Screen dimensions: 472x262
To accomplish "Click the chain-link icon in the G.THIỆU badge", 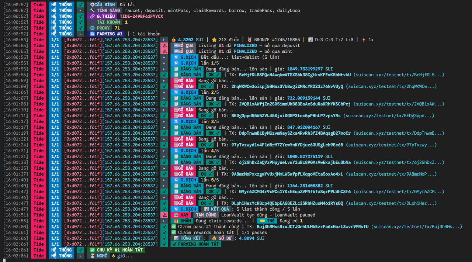I will tap(92, 16).
